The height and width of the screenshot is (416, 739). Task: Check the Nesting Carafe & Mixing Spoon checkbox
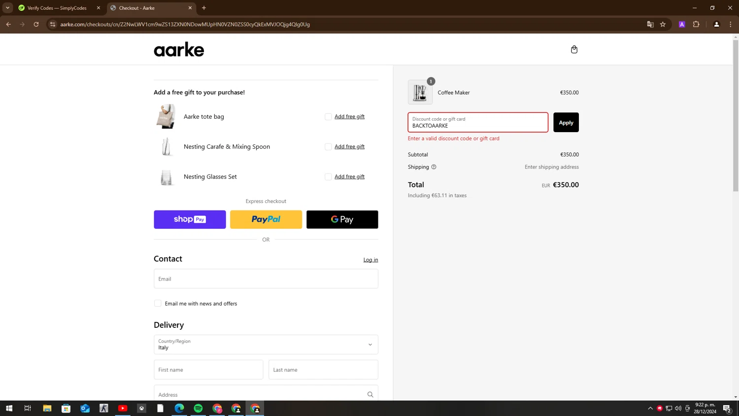pyautogui.click(x=328, y=146)
